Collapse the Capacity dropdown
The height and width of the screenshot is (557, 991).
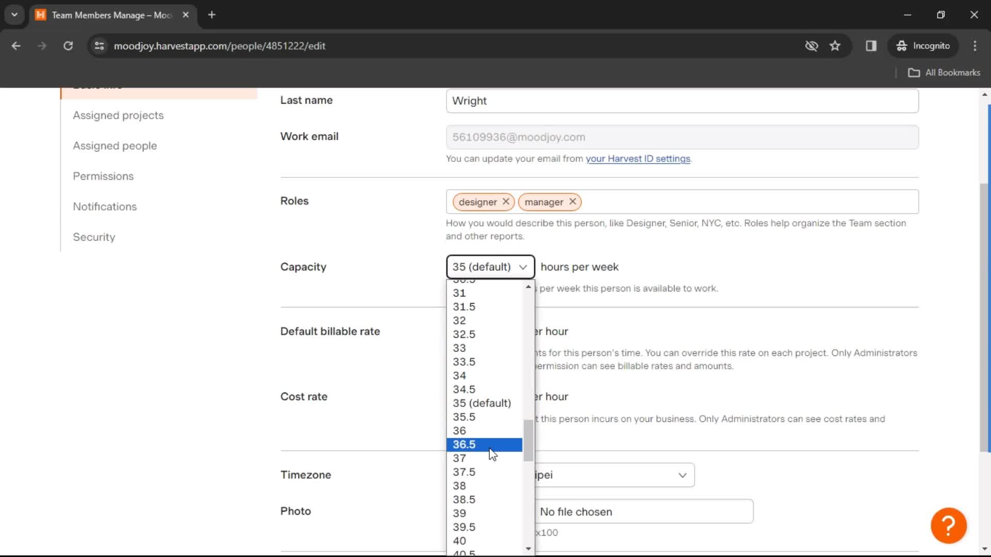click(x=490, y=267)
